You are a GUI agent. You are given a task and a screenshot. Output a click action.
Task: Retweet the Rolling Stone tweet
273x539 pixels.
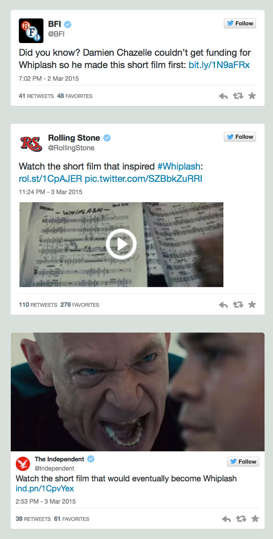coord(238,305)
